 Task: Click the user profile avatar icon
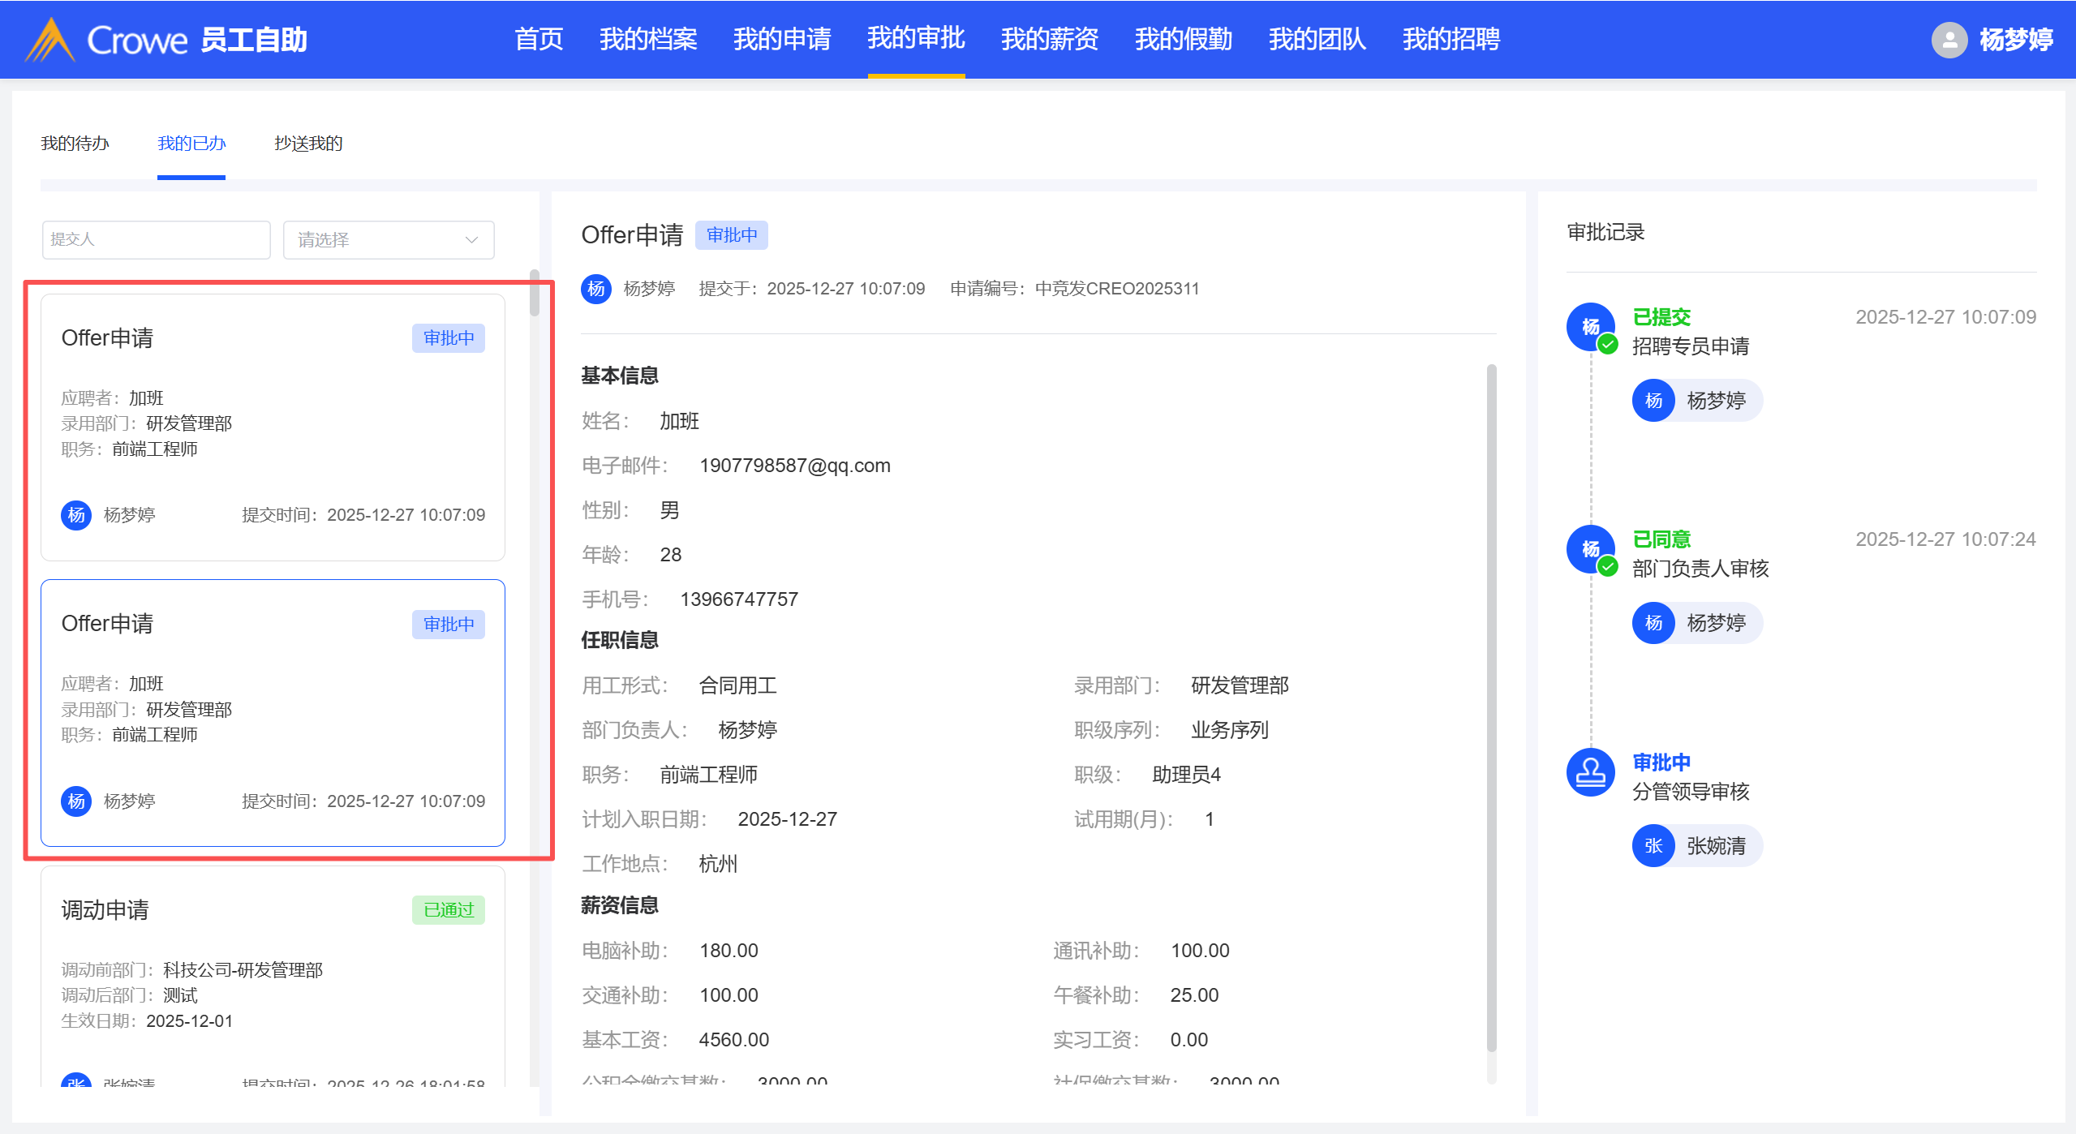coord(1949,40)
